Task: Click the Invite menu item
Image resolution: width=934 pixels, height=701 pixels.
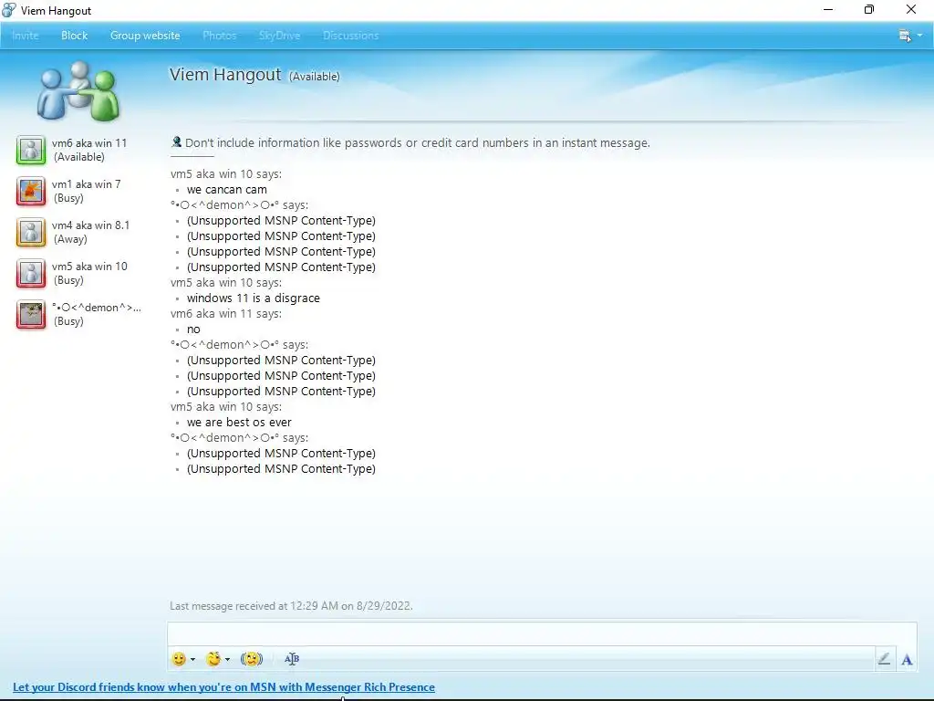Action: (25, 36)
